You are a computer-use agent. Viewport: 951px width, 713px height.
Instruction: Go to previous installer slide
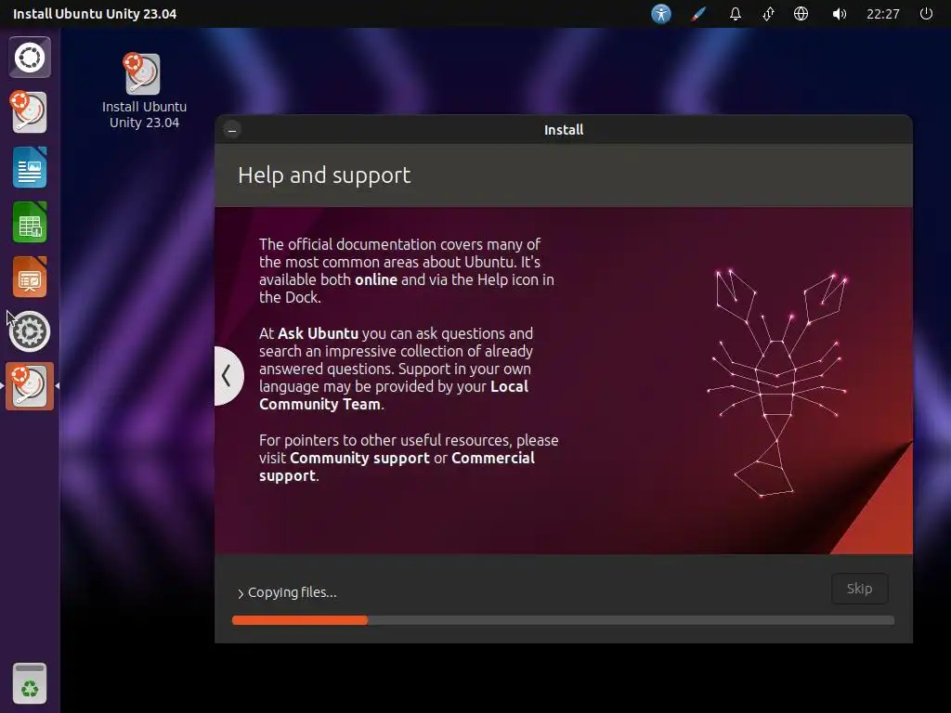pyautogui.click(x=228, y=376)
